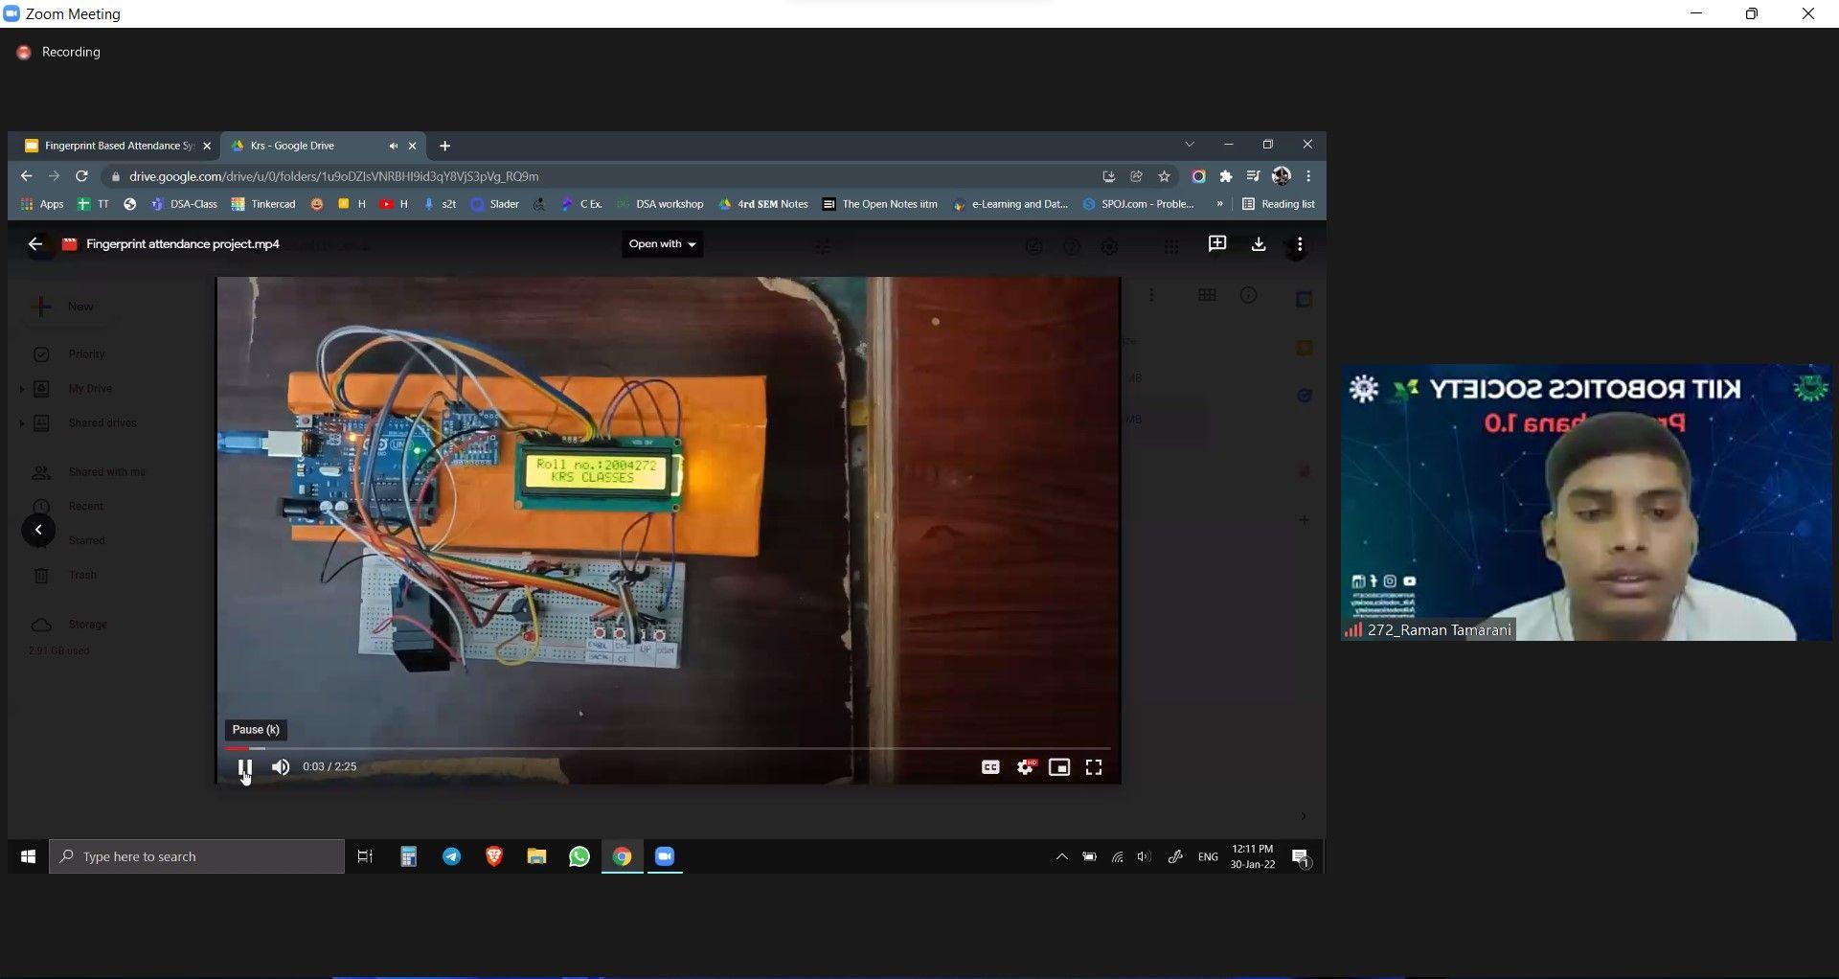The width and height of the screenshot is (1839, 979).
Task: Pause the fingerprint attendance video
Action: pos(245,767)
